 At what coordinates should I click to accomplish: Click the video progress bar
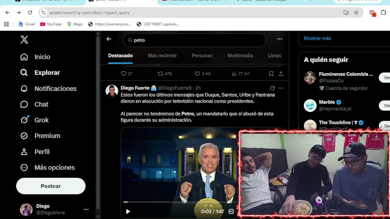point(180,202)
